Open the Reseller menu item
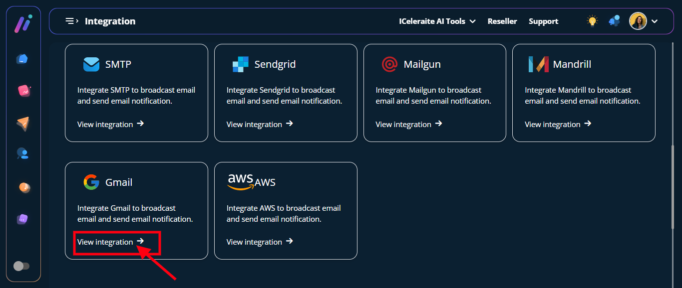Viewport: 682px width, 288px height. coord(502,21)
